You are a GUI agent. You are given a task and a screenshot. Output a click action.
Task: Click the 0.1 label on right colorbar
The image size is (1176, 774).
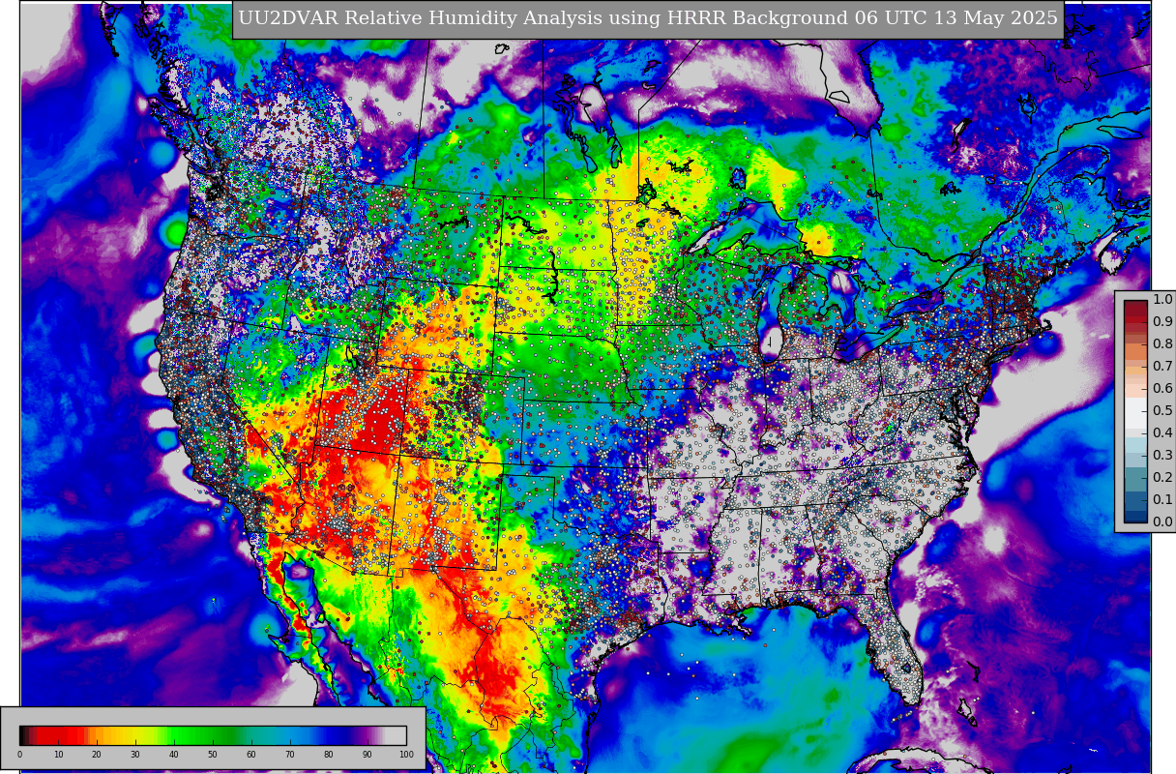click(x=1162, y=500)
